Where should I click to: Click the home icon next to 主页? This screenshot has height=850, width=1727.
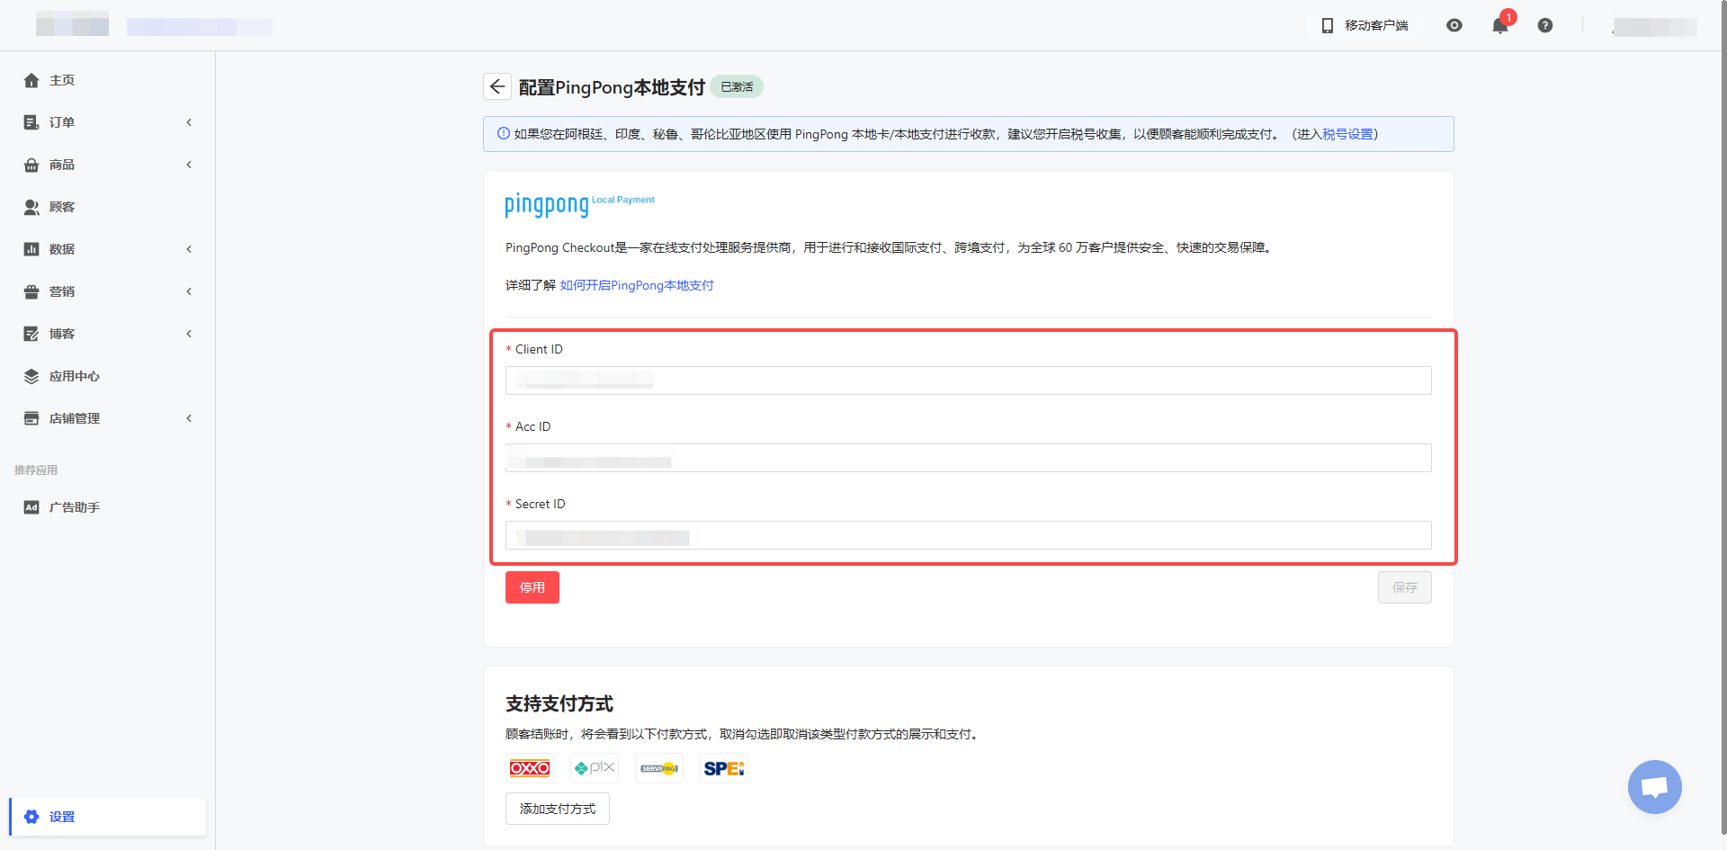31,80
